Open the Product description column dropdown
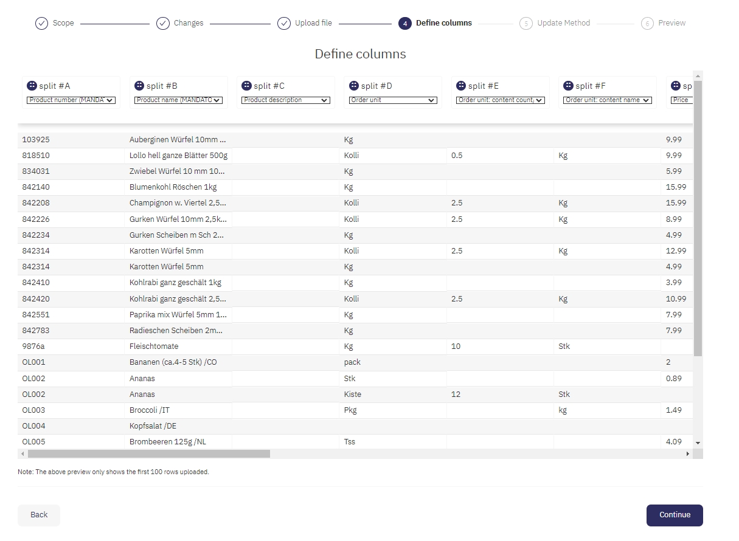739x541 pixels. (x=286, y=100)
